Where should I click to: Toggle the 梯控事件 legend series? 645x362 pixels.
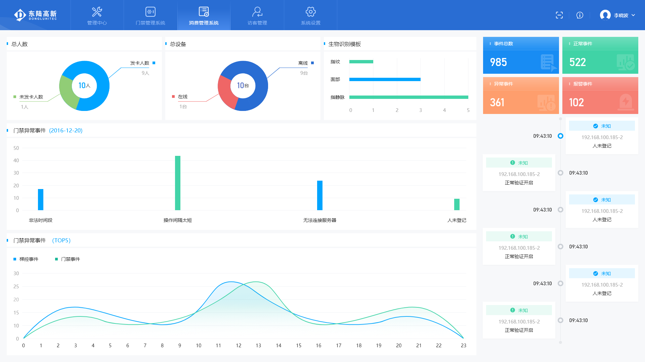[x=26, y=259]
